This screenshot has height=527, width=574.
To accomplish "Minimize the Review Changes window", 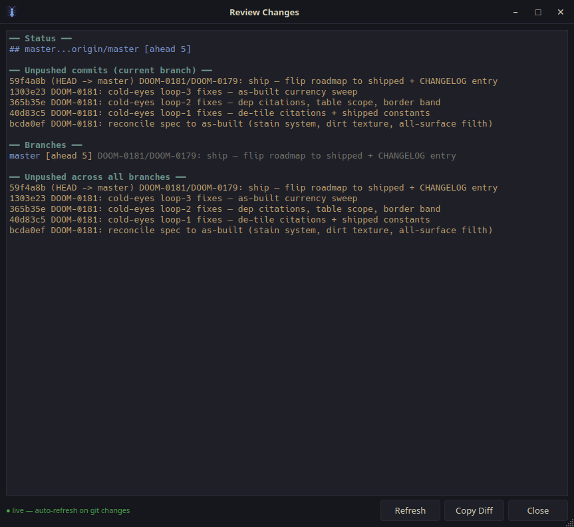I will (515, 12).
